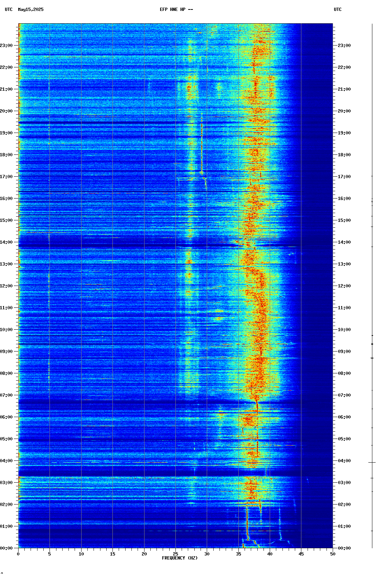Select the right-axis 06:00 time label
Screen dimensions: 388x577
click(344, 417)
